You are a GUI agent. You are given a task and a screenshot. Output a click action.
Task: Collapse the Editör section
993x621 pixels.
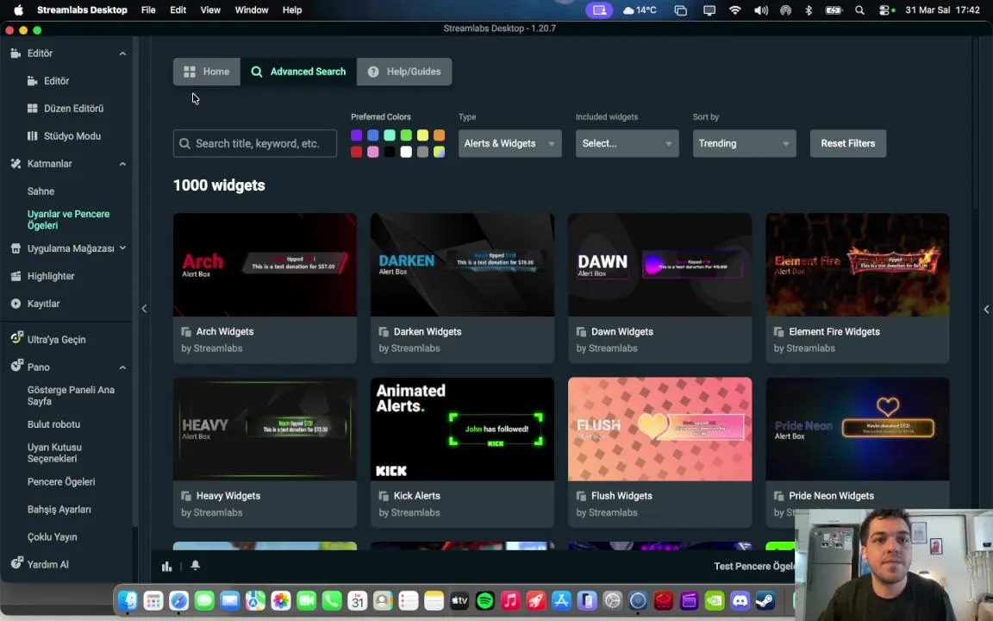(123, 53)
